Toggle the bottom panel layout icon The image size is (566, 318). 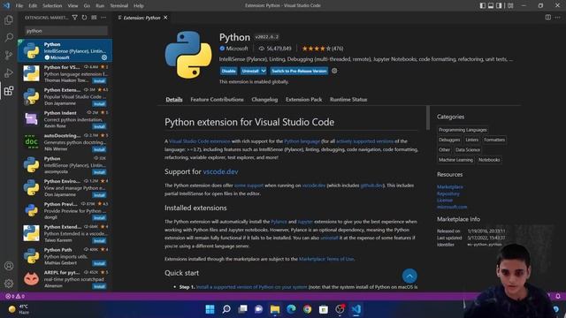pos(491,5)
